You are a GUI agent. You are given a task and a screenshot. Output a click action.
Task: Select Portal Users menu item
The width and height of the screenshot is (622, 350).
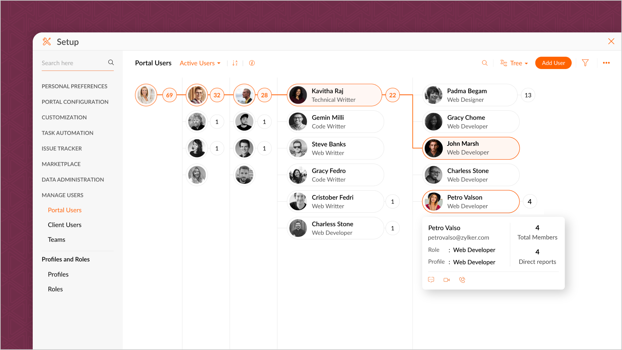[x=65, y=210]
